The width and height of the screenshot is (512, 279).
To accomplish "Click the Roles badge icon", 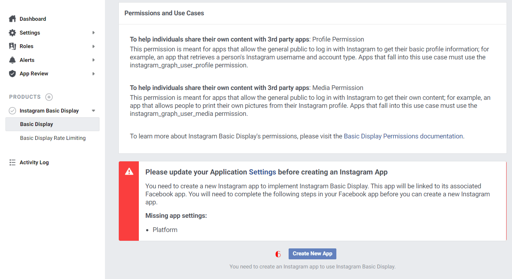I will tap(12, 46).
